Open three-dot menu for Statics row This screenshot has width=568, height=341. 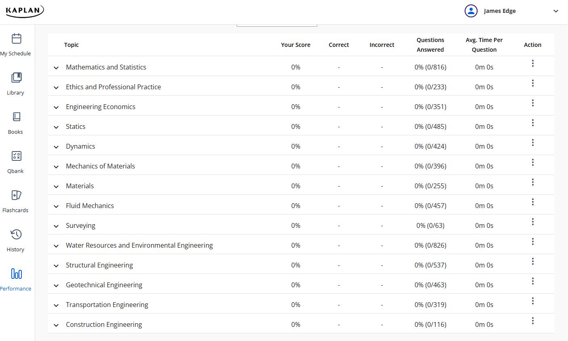point(533,123)
